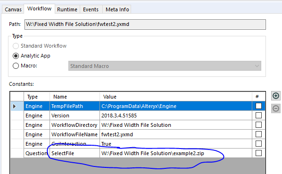Click the Path field with fwtest2.yxmd
This screenshot has height=174, width=282.
[145, 25]
